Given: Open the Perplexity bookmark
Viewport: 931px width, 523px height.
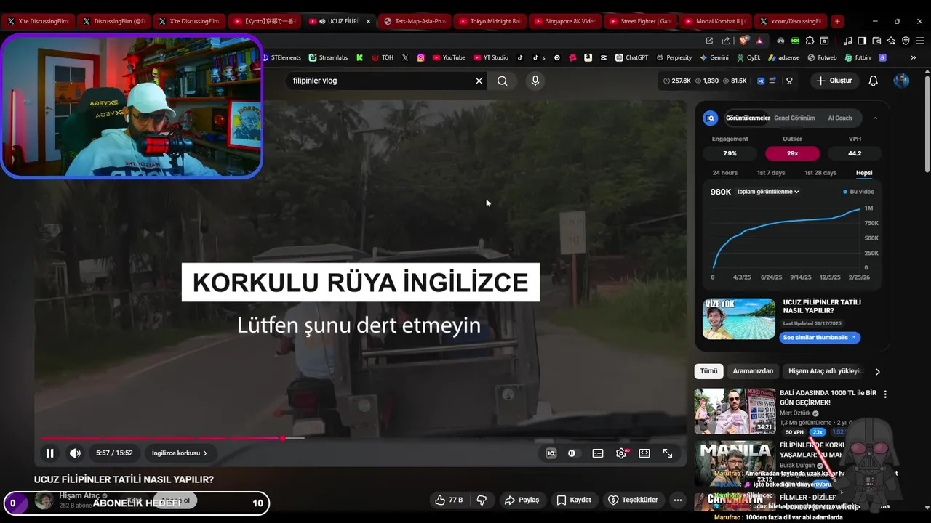Looking at the screenshot, I should tap(674, 57).
